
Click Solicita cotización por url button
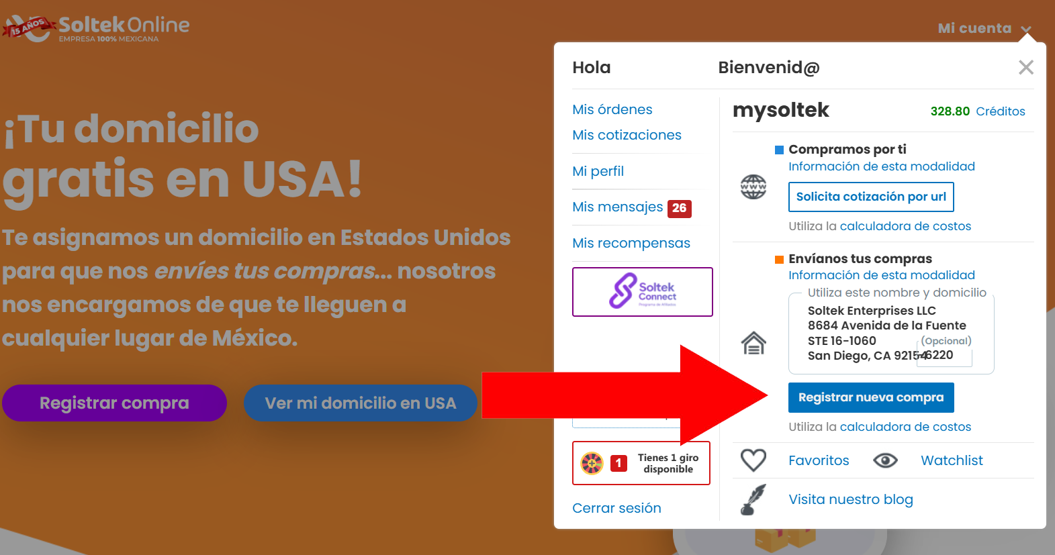[x=871, y=197]
